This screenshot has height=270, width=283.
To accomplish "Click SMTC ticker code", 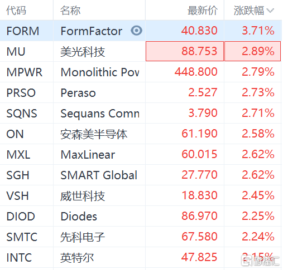I will pos(22,237).
